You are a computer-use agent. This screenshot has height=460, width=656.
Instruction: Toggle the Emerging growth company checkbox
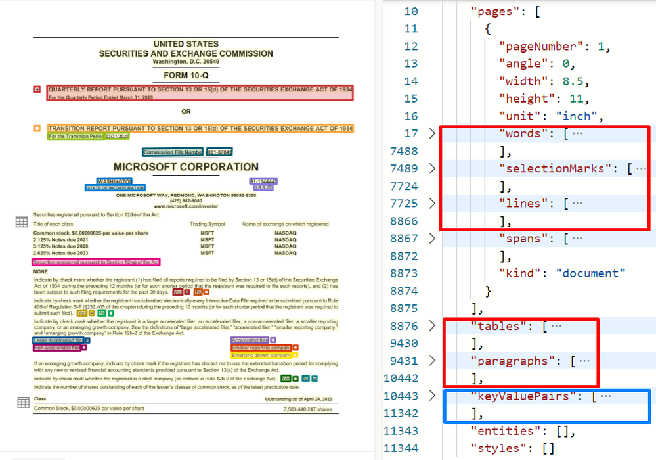click(295, 355)
